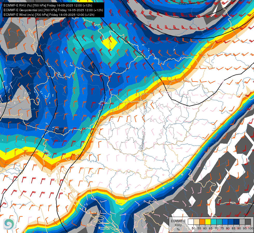Click legend tick value 85
254x233 pixels.
click(234, 228)
